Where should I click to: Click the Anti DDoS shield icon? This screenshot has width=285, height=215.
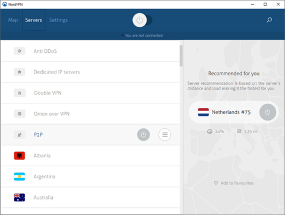(x=20, y=51)
